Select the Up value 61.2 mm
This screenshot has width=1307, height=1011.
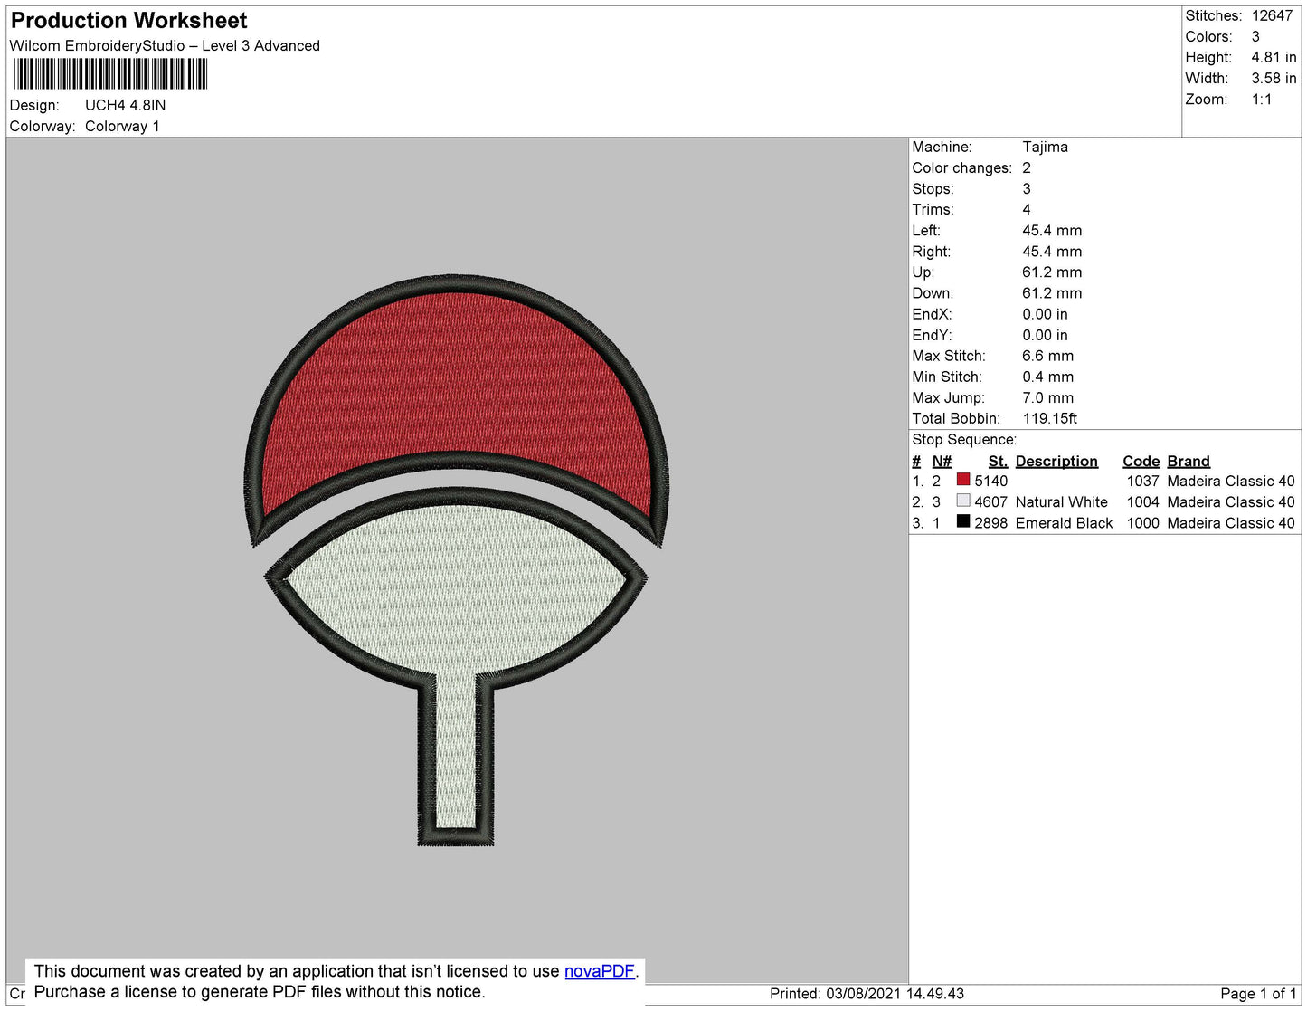pos(1052,272)
